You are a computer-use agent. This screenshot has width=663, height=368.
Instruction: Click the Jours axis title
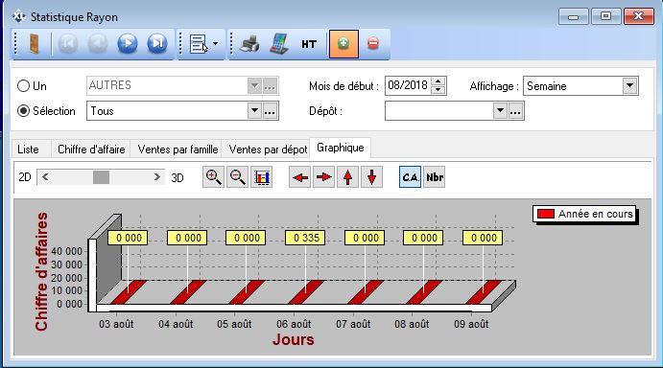(294, 339)
